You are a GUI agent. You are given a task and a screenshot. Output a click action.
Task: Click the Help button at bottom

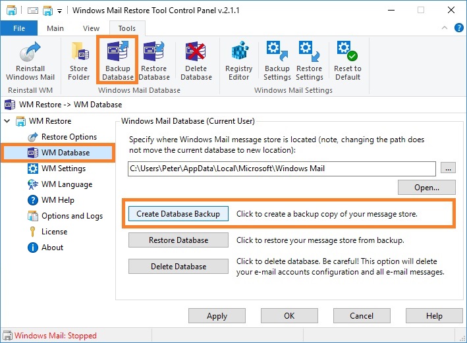pyautogui.click(x=434, y=316)
